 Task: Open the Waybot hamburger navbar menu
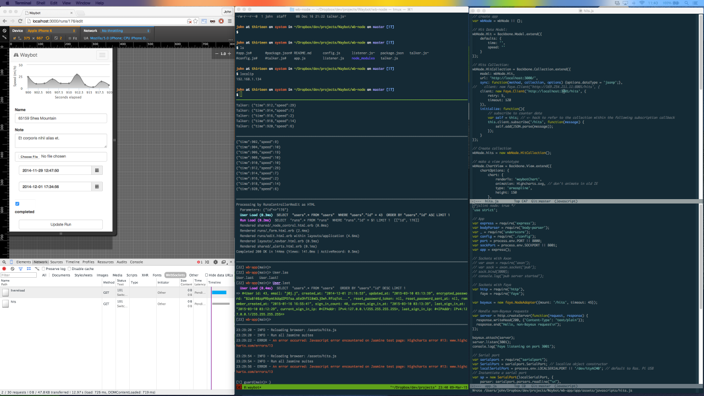pyautogui.click(x=102, y=55)
